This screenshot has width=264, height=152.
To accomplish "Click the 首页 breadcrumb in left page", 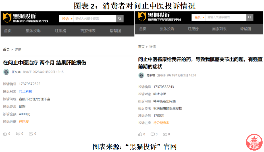I will click(x=6, y=50).
